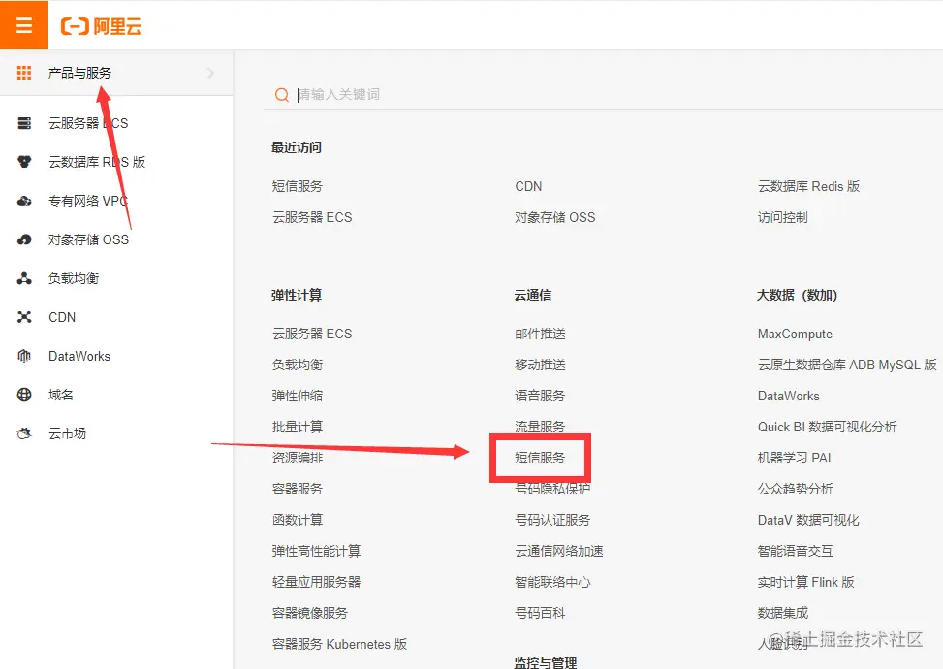Open 智能联络中心 link
This screenshot has height=669, width=943.
552,582
